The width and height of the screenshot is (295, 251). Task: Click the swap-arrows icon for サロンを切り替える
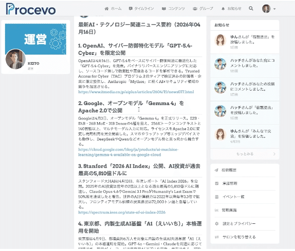[217, 237]
